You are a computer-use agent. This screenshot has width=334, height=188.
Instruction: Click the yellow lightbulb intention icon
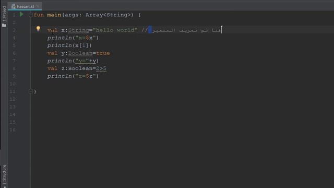tap(38, 29)
